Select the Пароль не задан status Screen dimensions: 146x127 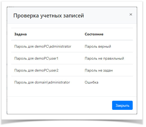coord(99,70)
